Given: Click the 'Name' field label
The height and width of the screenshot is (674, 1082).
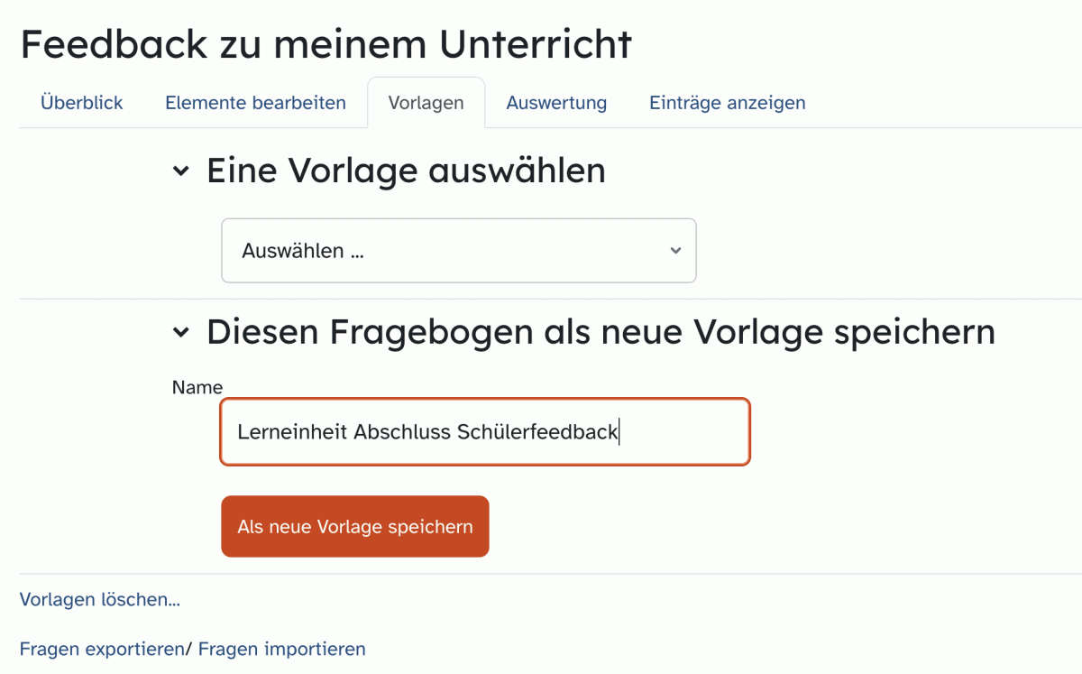Looking at the screenshot, I should [197, 387].
